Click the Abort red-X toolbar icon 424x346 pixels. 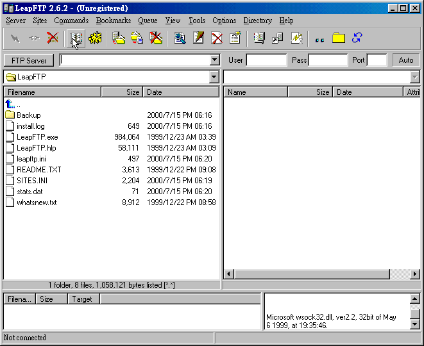[x=53, y=38]
